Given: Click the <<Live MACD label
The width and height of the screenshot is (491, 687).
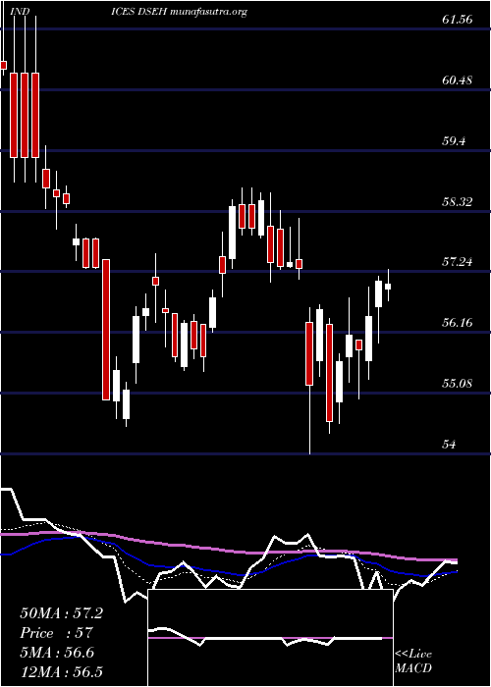Looking at the screenshot, I should coord(413,661).
